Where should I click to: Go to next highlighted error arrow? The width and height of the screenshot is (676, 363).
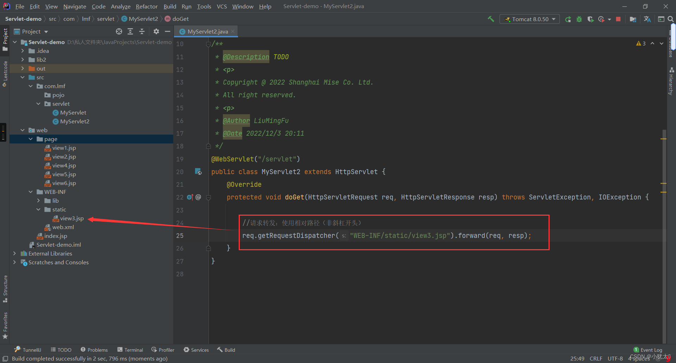click(x=662, y=43)
